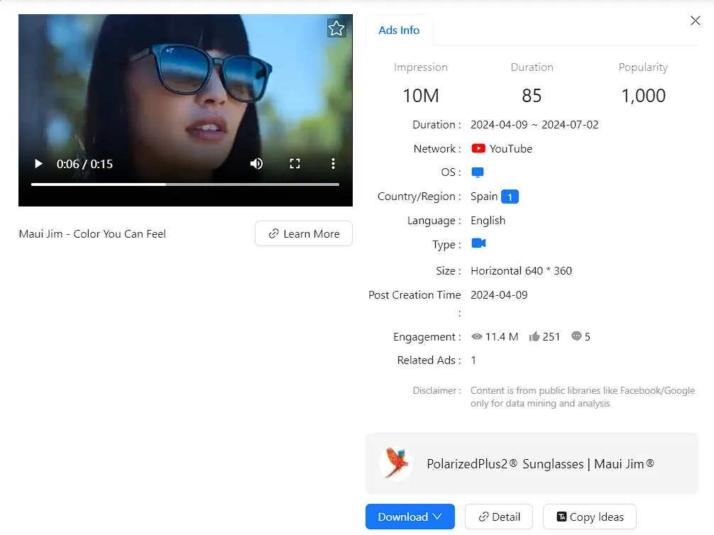Click the likes thumbs-up icon
Image resolution: width=714 pixels, height=535 pixels.
pyautogui.click(x=534, y=336)
